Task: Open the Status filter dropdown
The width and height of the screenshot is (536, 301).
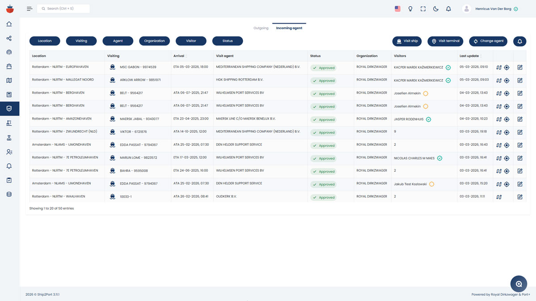Action: [227, 41]
